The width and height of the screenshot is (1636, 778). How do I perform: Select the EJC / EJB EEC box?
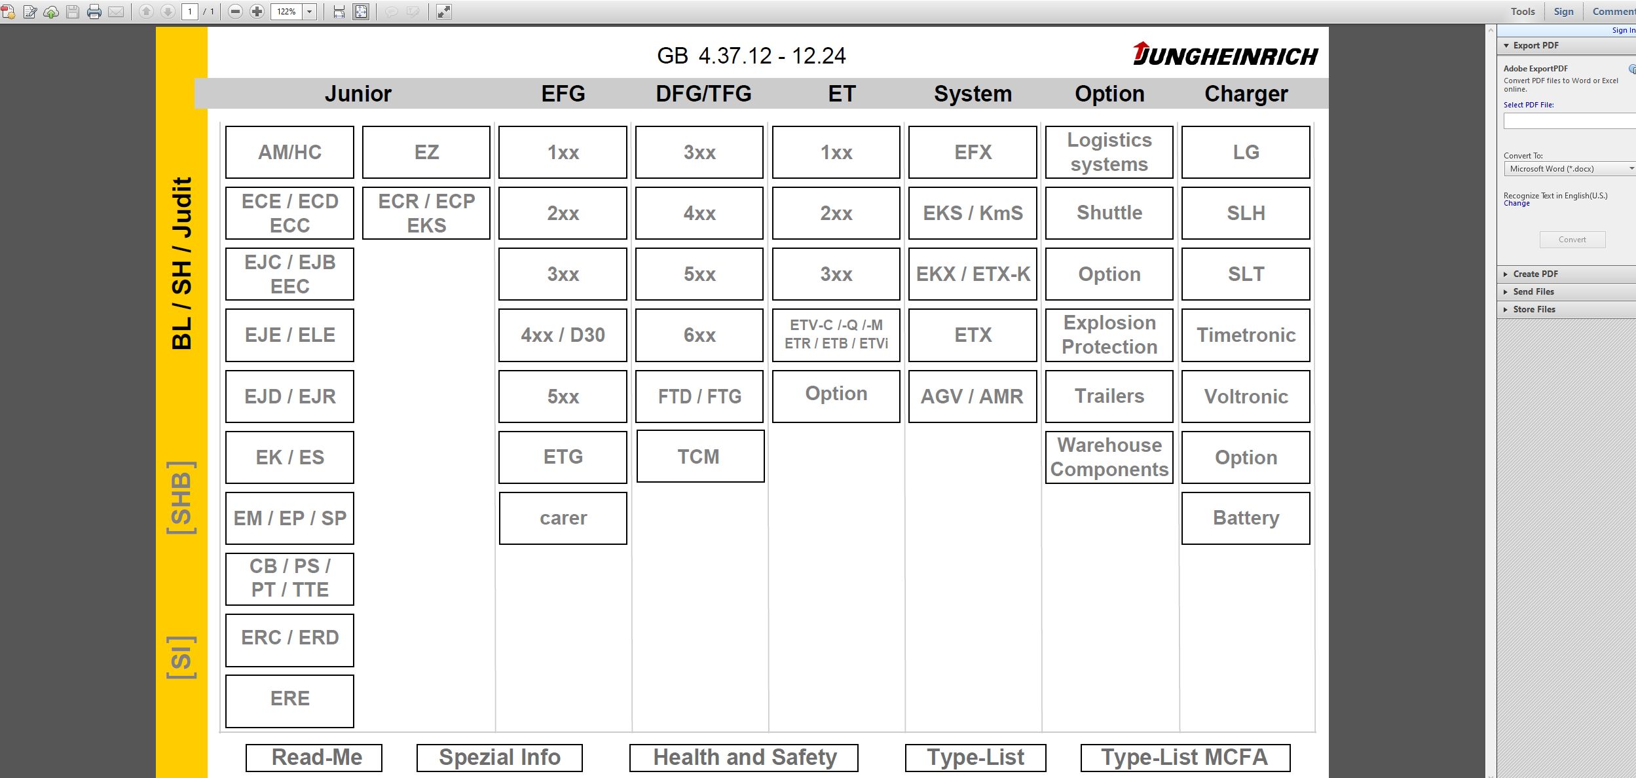pyautogui.click(x=289, y=274)
